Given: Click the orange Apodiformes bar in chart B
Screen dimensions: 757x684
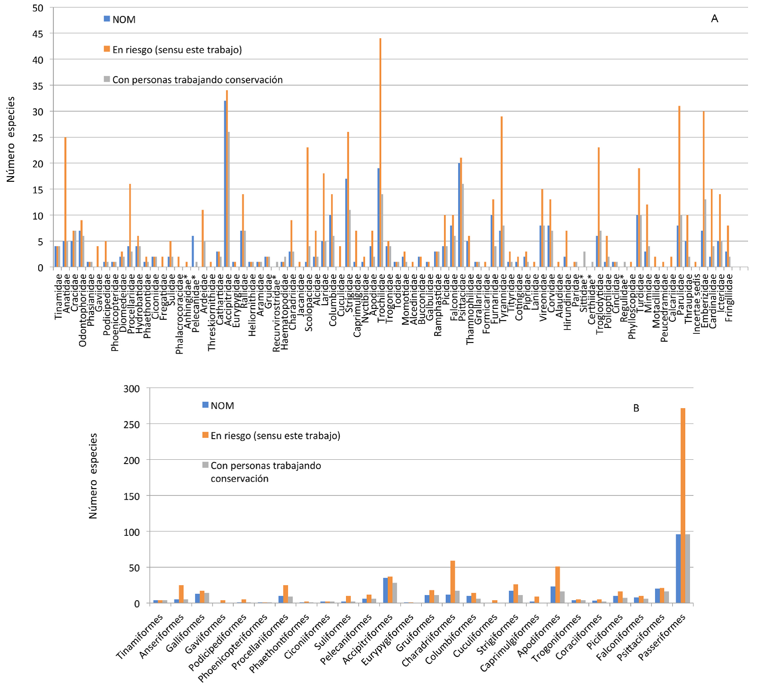Looking at the screenshot, I should tap(557, 585).
